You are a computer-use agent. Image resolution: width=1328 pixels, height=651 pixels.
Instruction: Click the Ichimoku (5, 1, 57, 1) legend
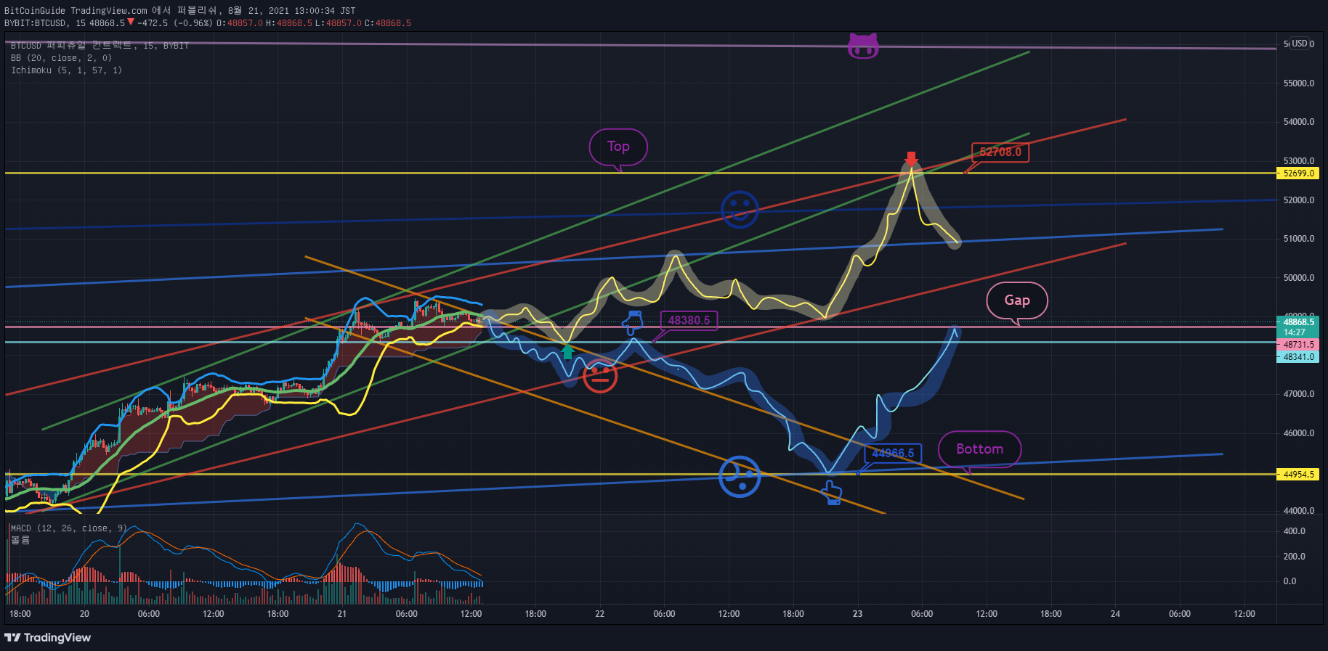(x=67, y=70)
